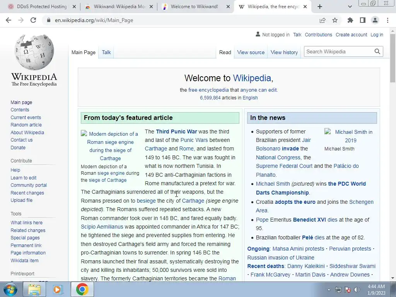Click the Wikipedia globe logo
Image resolution: width=396 pixels, height=297 pixels.
click(34, 53)
